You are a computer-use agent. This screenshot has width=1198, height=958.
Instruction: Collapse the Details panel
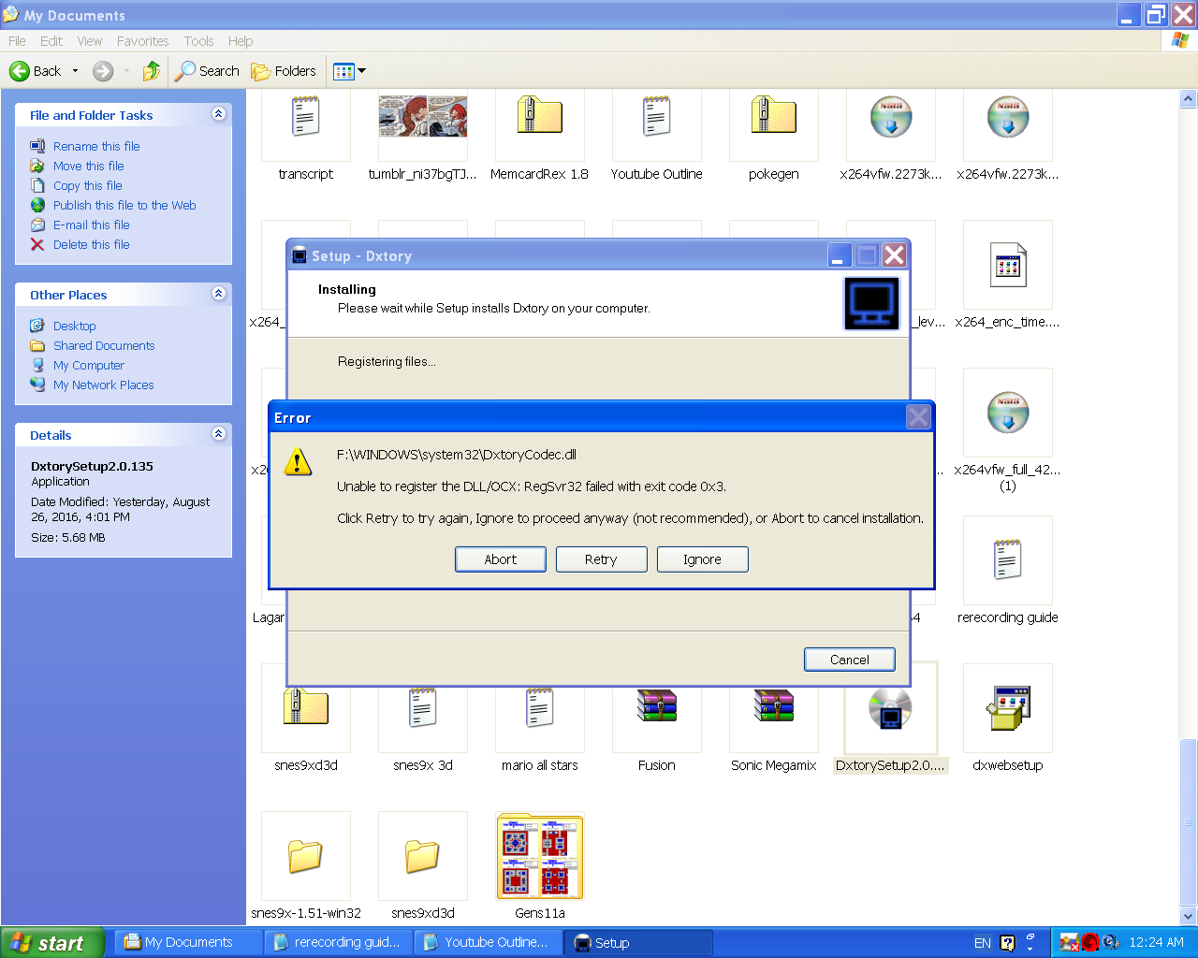point(219,434)
